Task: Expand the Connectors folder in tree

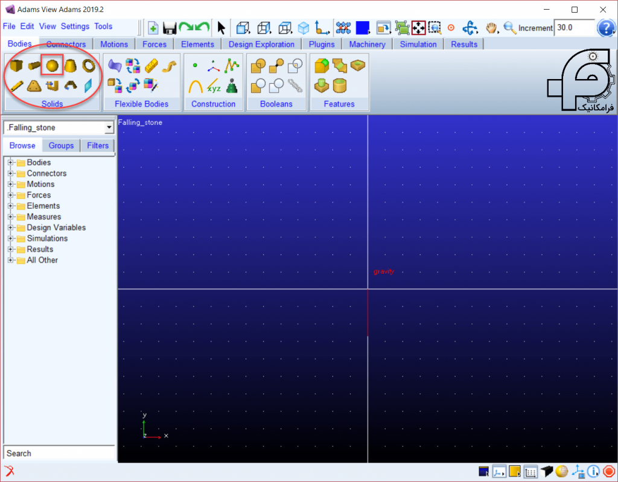Action: [11, 173]
